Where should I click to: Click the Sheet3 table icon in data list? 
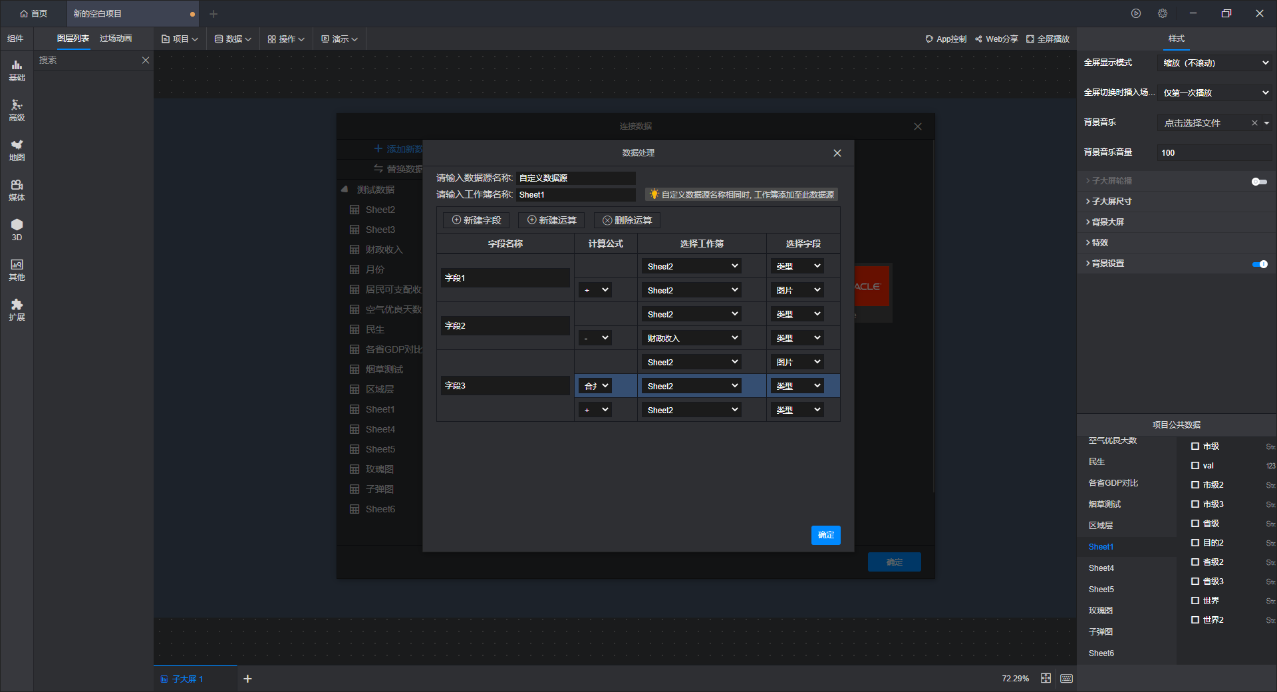(355, 230)
